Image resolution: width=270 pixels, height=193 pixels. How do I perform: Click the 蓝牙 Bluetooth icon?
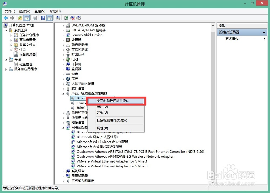tap(68, 79)
